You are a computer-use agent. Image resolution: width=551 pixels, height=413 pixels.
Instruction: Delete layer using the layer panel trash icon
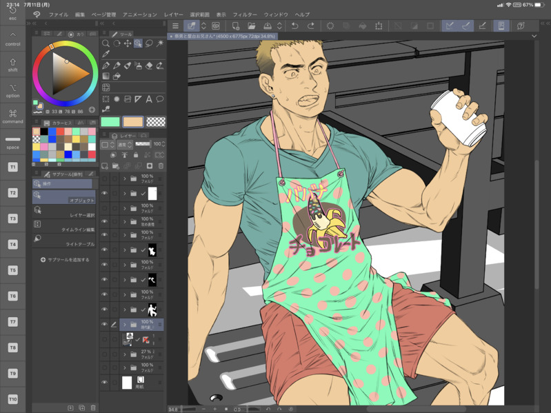click(x=161, y=166)
